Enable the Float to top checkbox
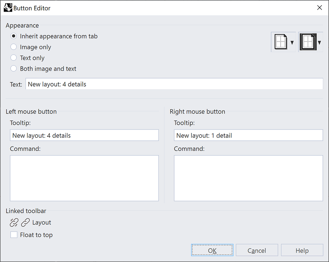The image size is (329, 262). tap(14, 235)
